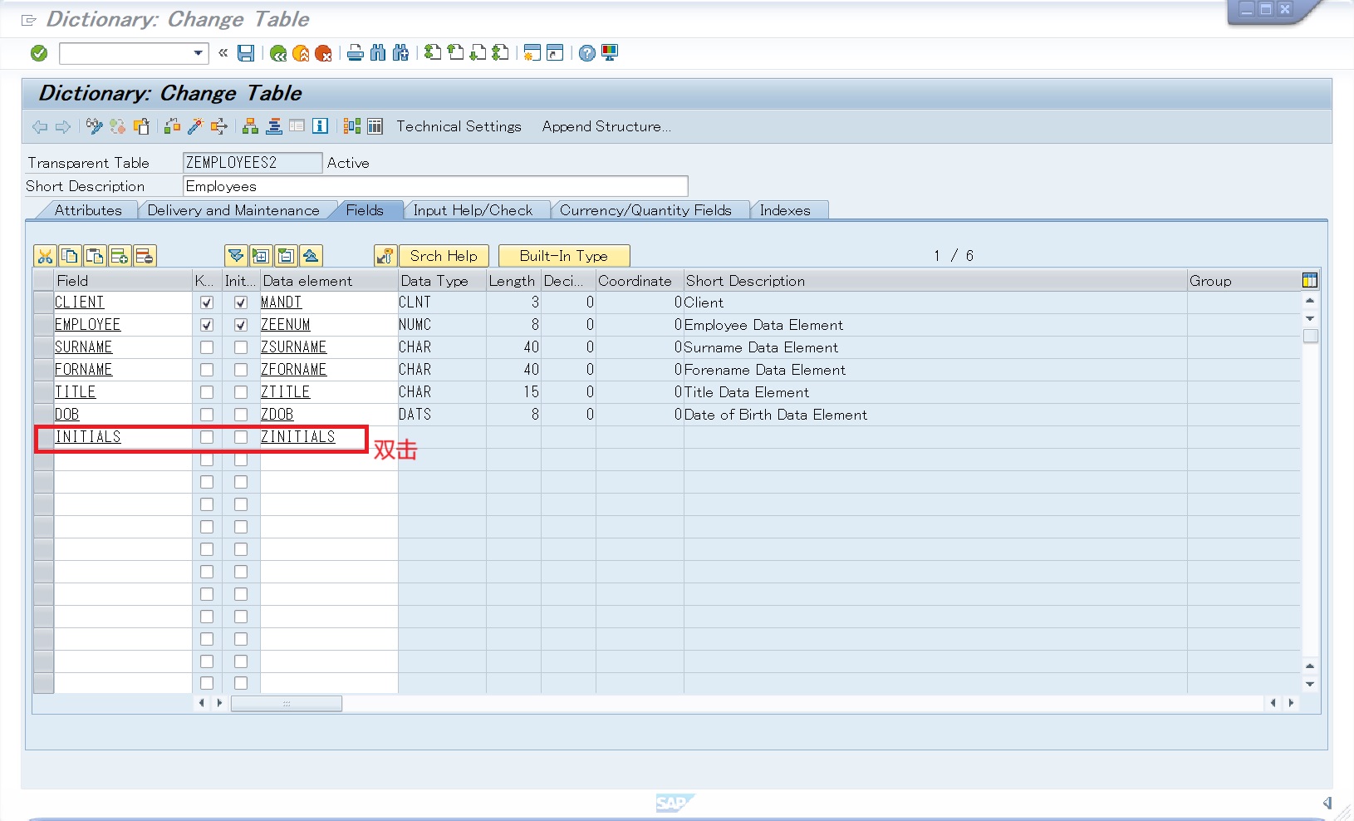Screen dimensions: 1354x821
Task: Click the Display Object List hierarchy icon
Action: tap(250, 126)
